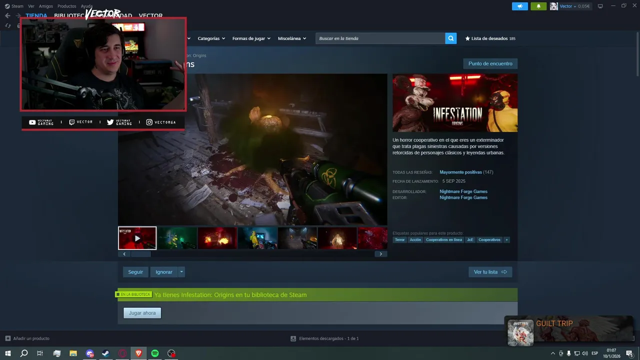
Task: Open the Steam announcements megaphone button
Action: tap(519, 6)
